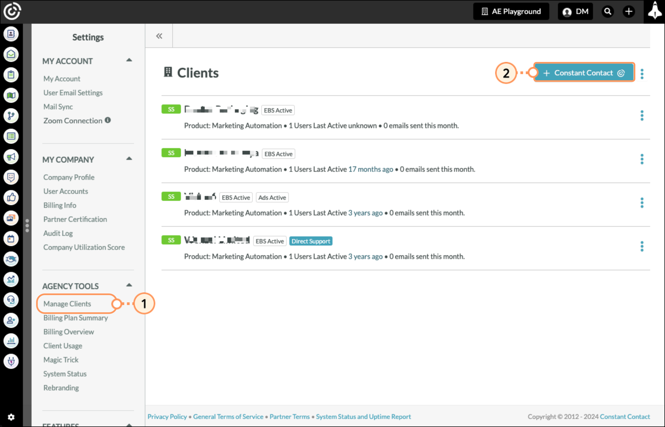Open the starred user sidebar icon

coord(11,321)
